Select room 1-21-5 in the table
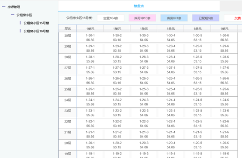The image size is (242, 158). point(197,134)
